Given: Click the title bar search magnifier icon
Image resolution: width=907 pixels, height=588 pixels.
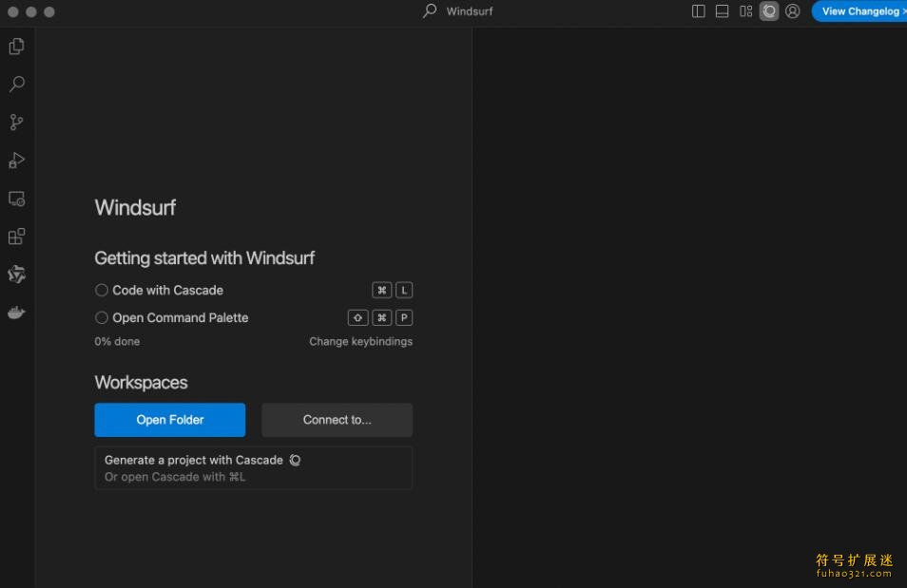Looking at the screenshot, I should [430, 11].
